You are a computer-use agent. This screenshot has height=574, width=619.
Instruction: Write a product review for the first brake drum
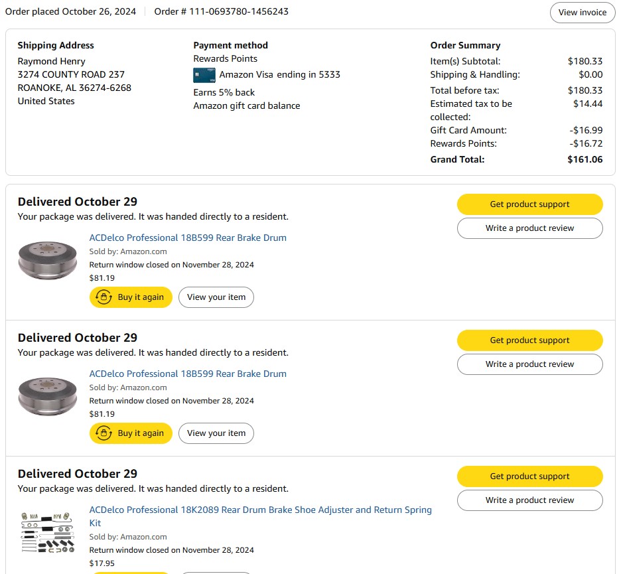point(530,228)
